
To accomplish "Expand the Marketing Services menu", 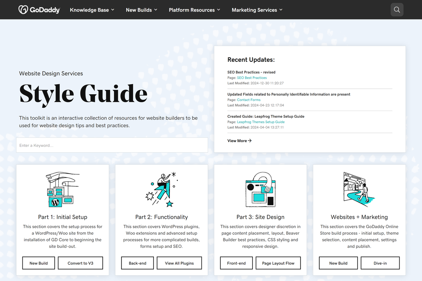I will tap(257, 10).
